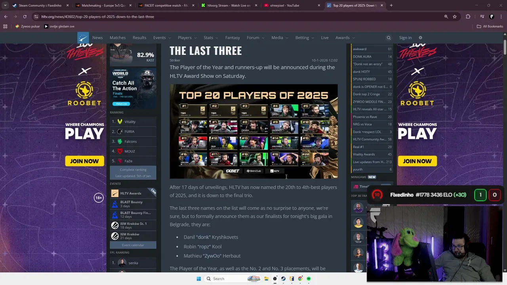Image resolution: width=507 pixels, height=285 pixels.
Task: Open the All Bookmarks folder
Action: click(x=490, y=27)
